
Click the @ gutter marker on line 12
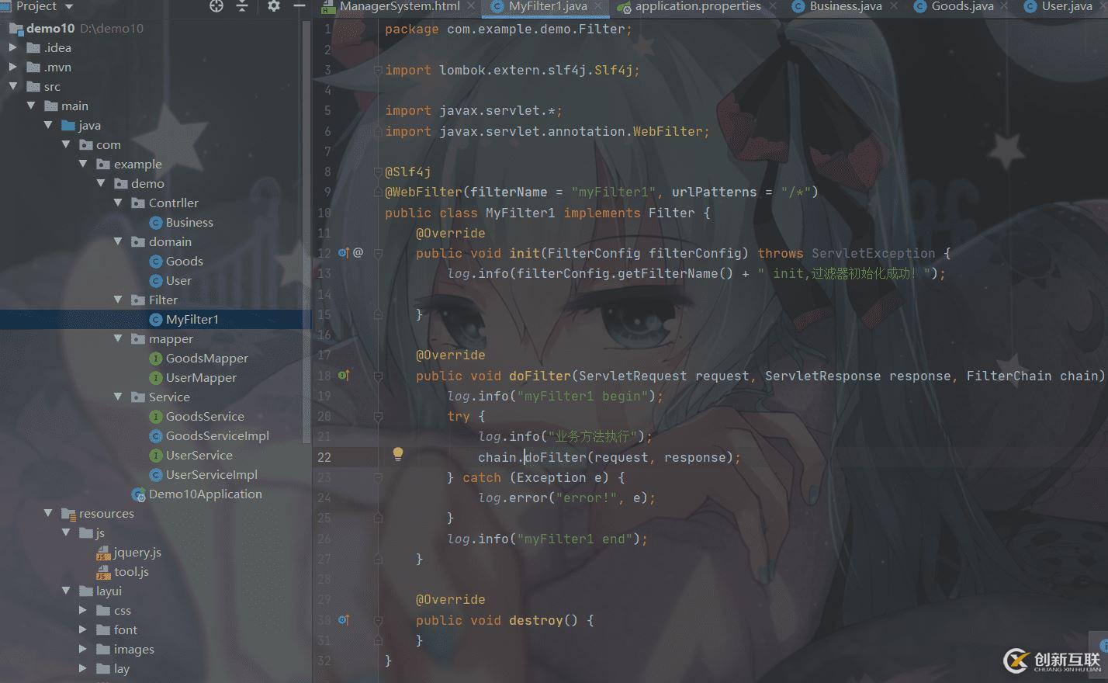(x=358, y=252)
